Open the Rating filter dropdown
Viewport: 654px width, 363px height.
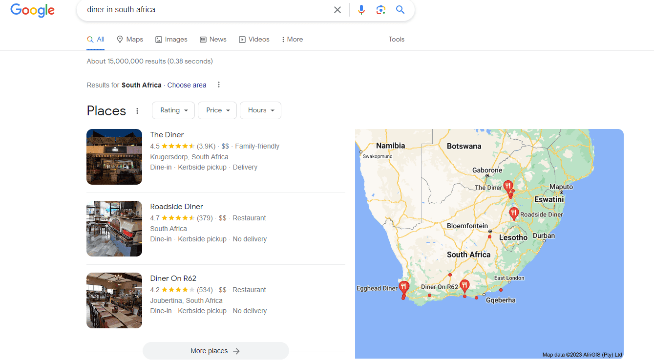click(x=173, y=110)
